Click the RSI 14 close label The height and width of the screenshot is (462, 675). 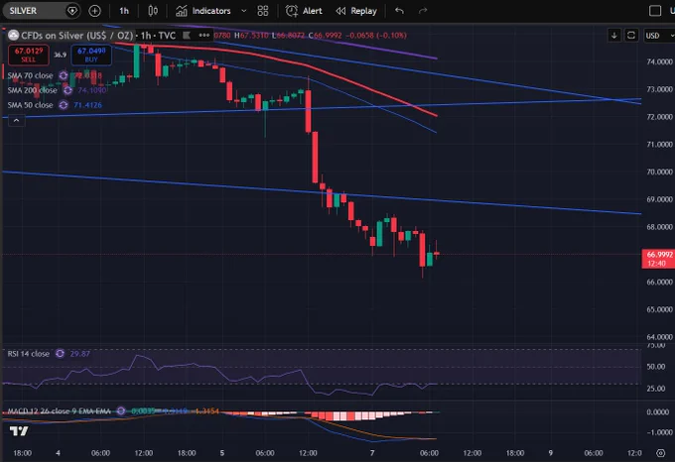(29, 354)
